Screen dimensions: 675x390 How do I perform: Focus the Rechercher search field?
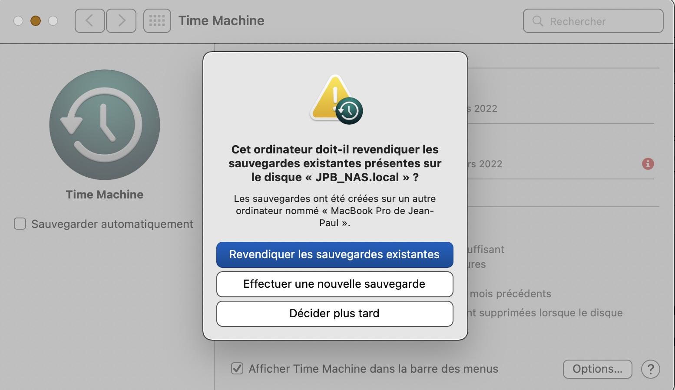coord(599,21)
